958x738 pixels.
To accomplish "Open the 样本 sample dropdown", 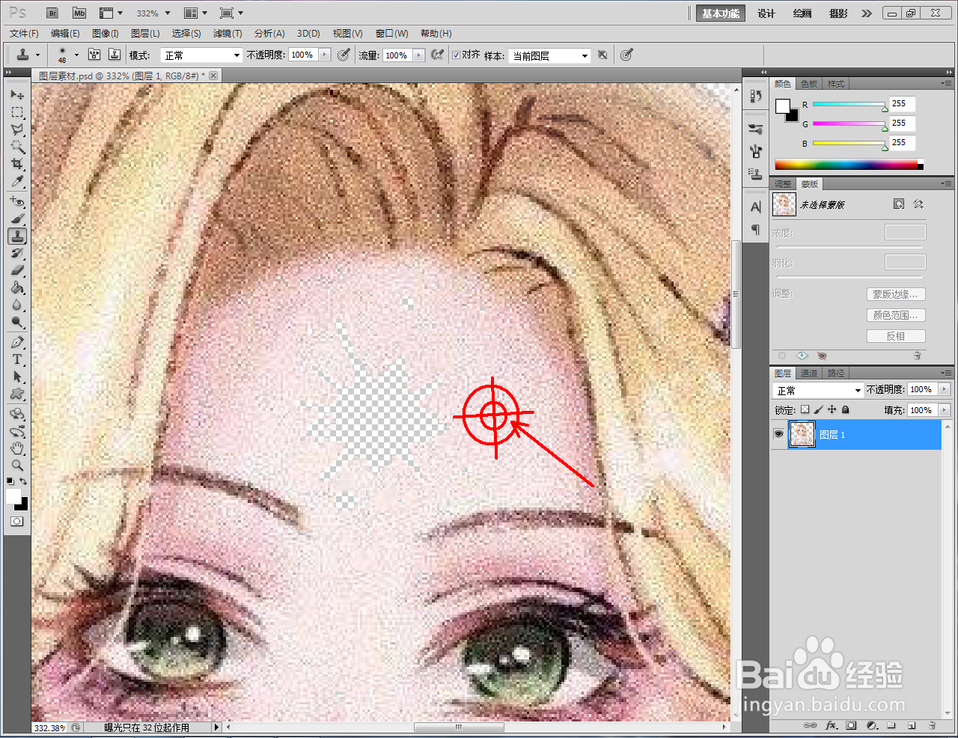I will pos(549,55).
